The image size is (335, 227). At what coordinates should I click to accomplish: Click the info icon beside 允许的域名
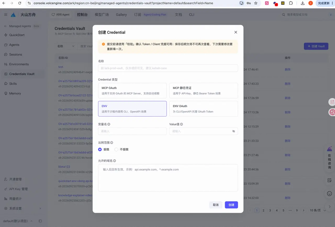pyautogui.click(x=114, y=161)
